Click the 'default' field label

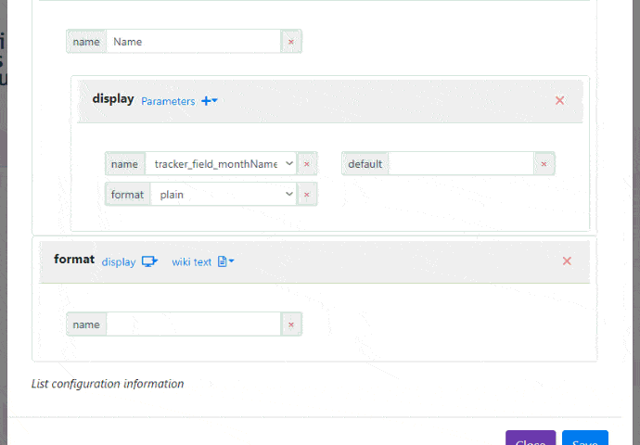(x=365, y=164)
